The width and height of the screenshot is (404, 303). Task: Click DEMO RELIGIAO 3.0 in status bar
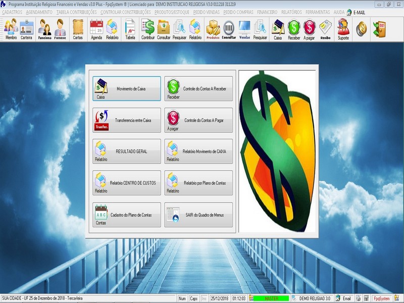click(x=315, y=298)
